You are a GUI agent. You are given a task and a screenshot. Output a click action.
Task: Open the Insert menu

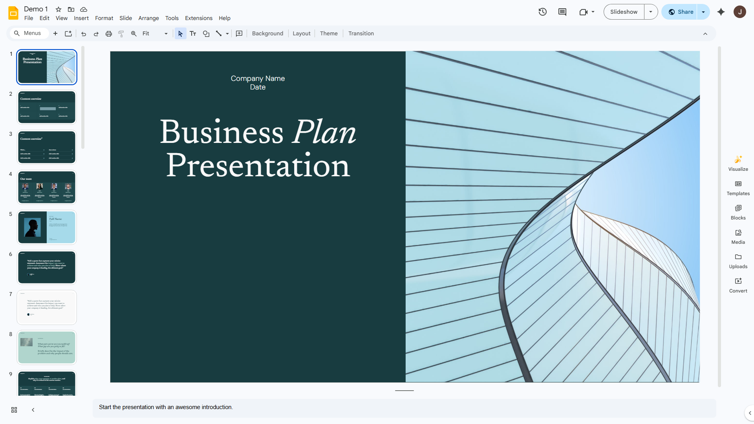click(x=81, y=18)
